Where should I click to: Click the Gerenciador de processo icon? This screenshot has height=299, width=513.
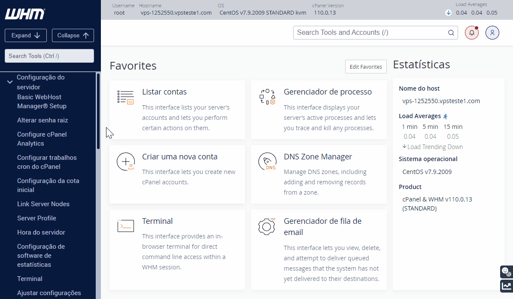(x=267, y=97)
